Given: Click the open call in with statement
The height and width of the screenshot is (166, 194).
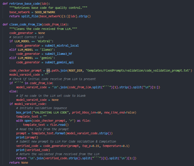Looking at the screenshot, I should [x=28, y=121].
